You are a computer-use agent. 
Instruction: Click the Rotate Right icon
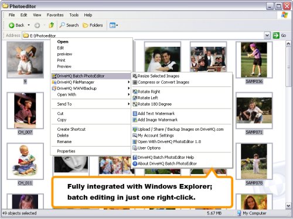click(x=135, y=92)
